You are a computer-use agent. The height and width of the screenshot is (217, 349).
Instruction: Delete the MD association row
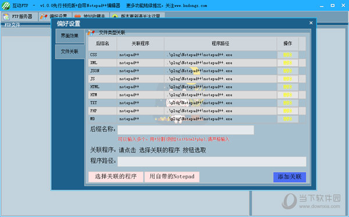[x=287, y=119]
